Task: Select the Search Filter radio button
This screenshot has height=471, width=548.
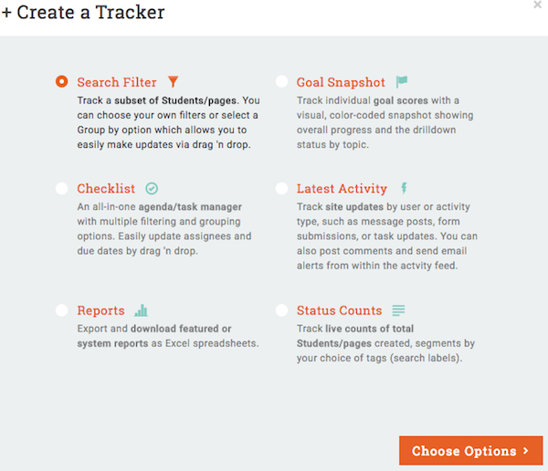Action: (x=61, y=82)
